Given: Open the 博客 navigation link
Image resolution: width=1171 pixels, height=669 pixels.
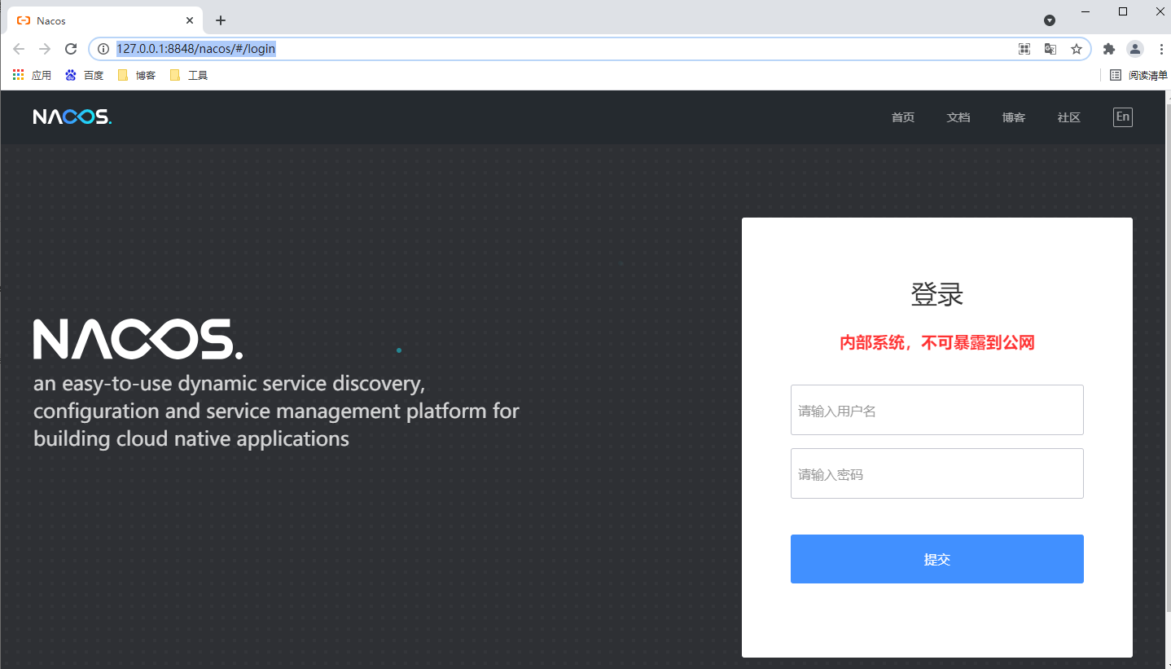Looking at the screenshot, I should tap(1014, 117).
